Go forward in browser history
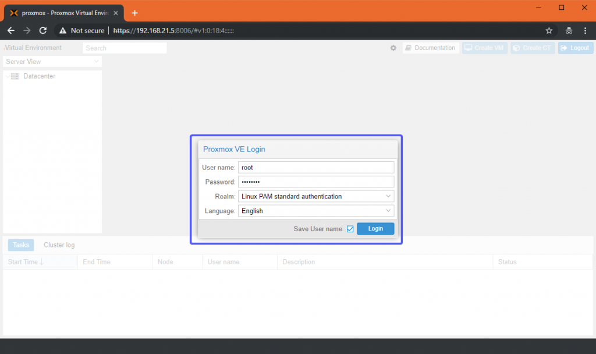Viewport: 596px width, 354px height. coord(27,30)
